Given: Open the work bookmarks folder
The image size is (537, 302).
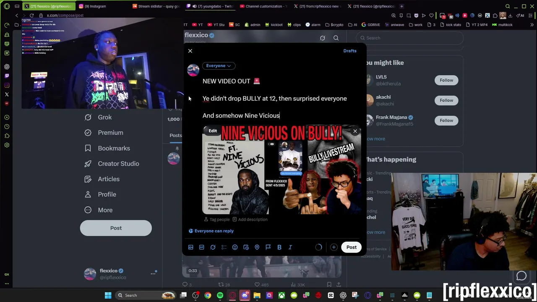Looking at the screenshot, I should 415,25.
